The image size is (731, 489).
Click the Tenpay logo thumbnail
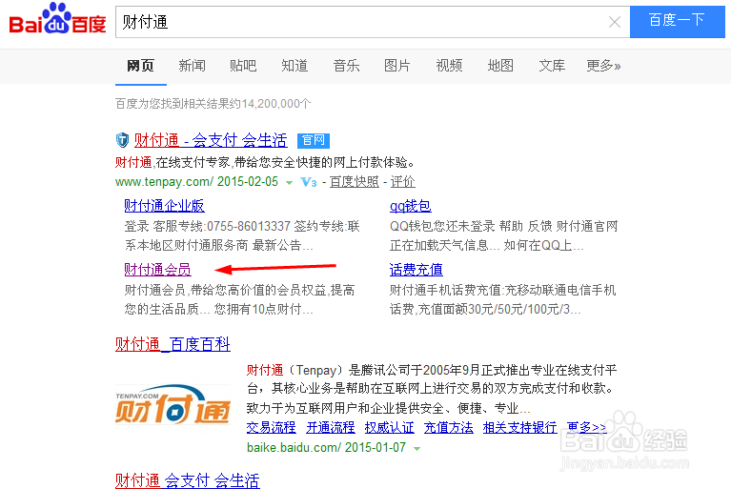coord(173,404)
